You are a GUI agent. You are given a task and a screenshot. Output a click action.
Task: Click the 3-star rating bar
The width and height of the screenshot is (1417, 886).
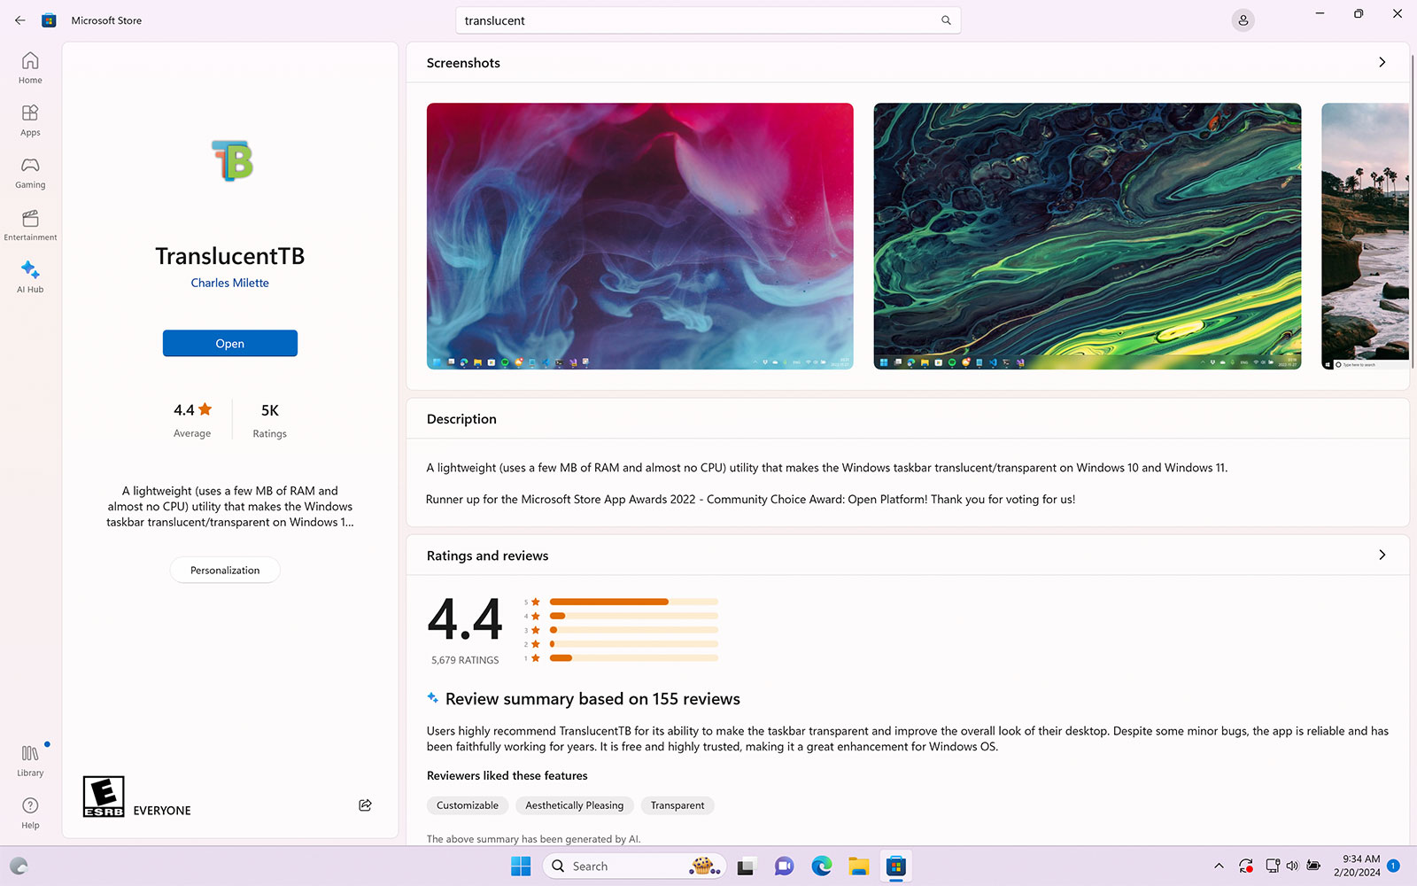(x=633, y=630)
